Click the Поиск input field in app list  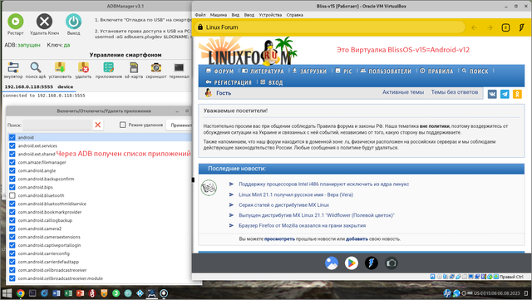point(57,125)
